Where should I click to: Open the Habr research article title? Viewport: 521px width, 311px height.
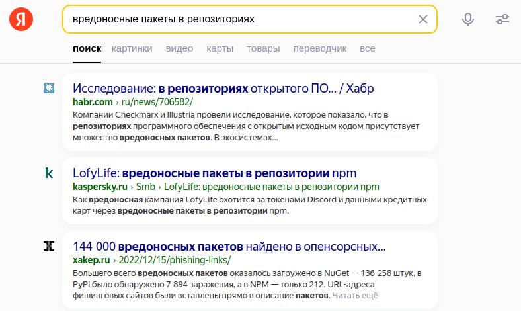click(223, 88)
